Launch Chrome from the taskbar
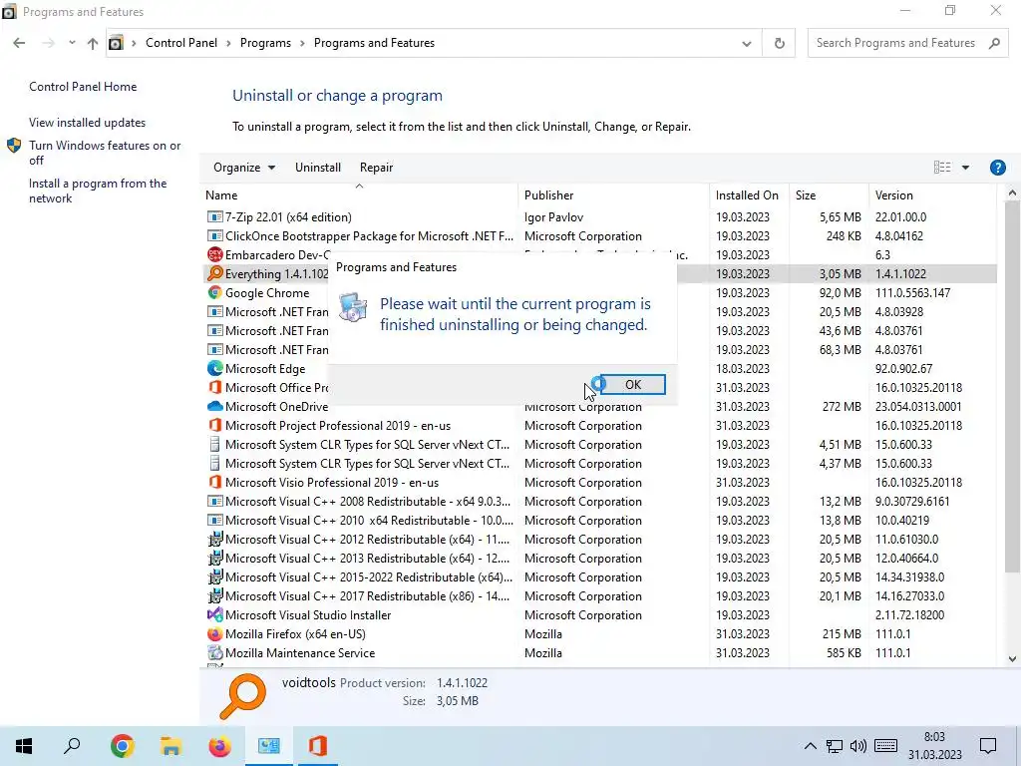Image resolution: width=1021 pixels, height=766 pixels. pos(122,746)
